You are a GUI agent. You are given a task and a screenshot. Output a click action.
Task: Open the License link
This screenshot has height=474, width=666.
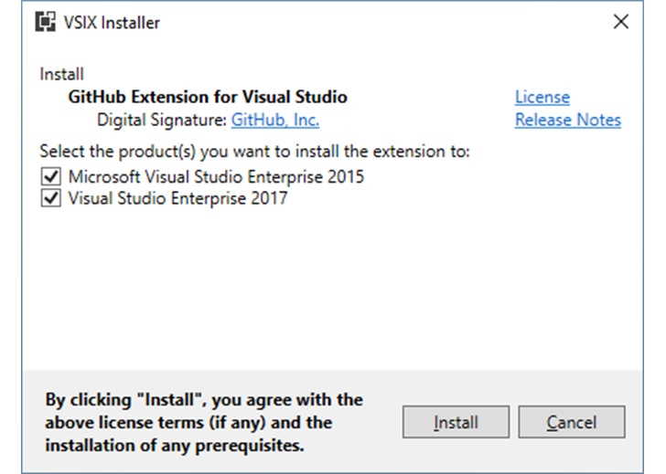click(x=542, y=97)
